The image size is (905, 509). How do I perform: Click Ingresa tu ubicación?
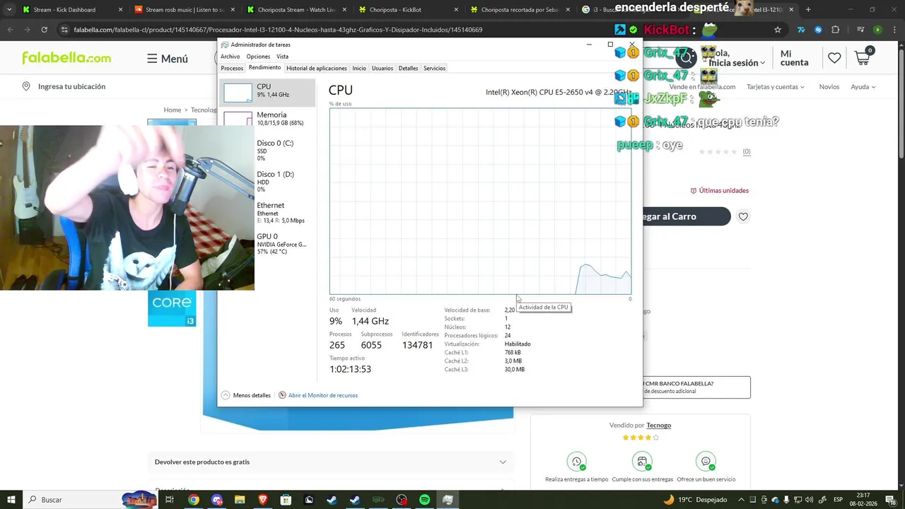(64, 86)
